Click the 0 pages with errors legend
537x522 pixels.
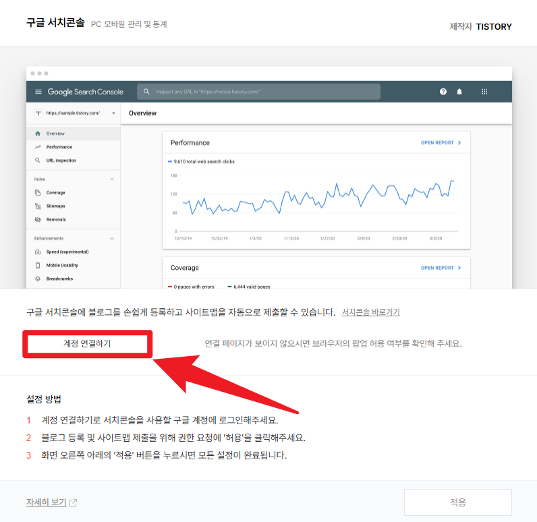[x=191, y=287]
